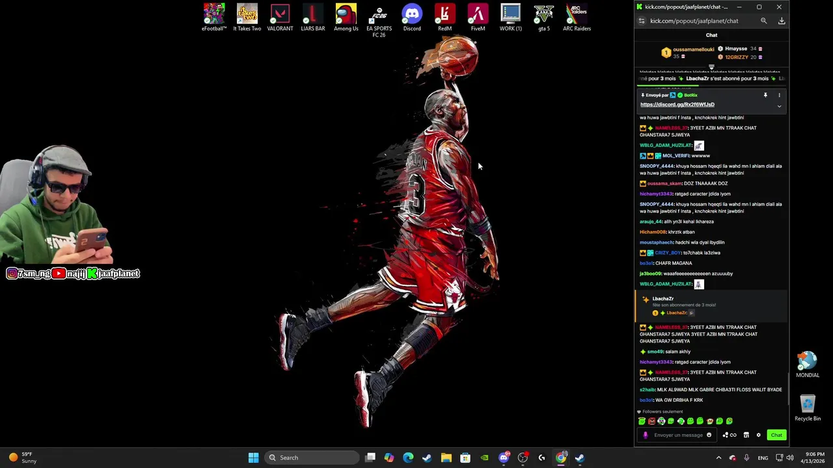
Task: Click username ja3boo09 in chat
Action: (650, 274)
